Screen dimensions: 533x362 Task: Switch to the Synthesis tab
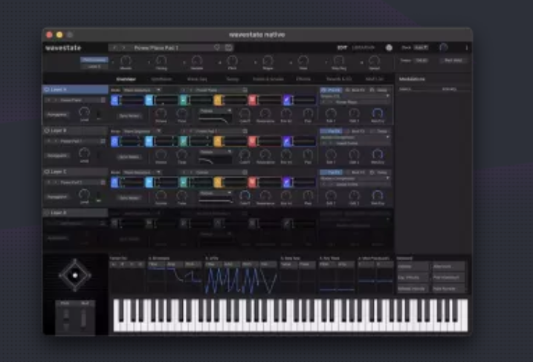161,79
